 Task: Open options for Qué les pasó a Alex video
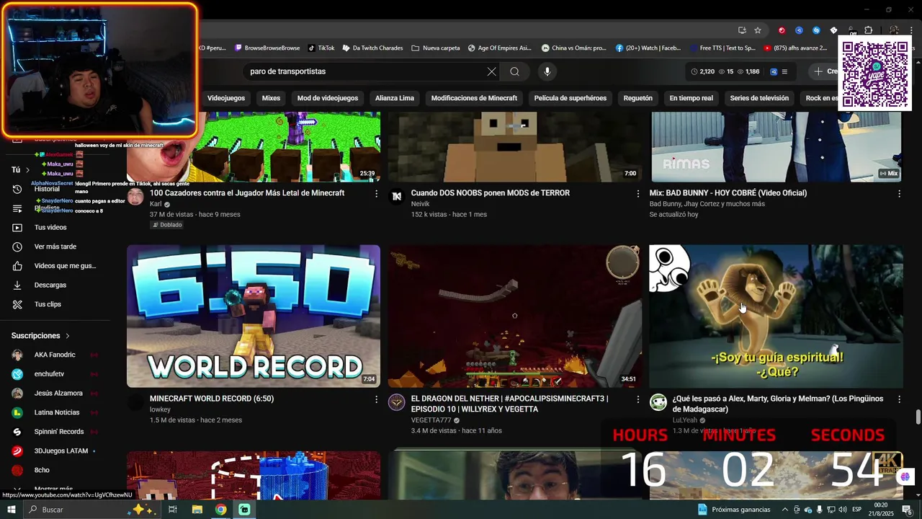click(899, 399)
